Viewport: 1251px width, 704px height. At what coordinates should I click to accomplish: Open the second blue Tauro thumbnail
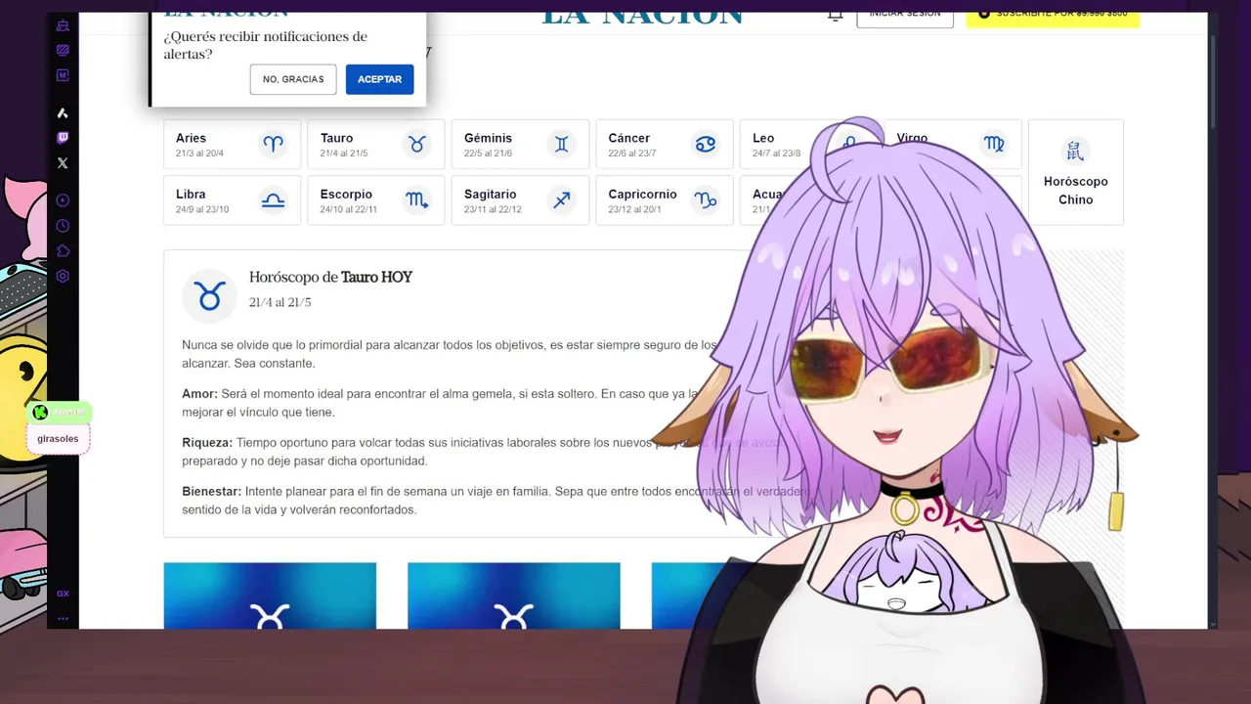point(514,595)
